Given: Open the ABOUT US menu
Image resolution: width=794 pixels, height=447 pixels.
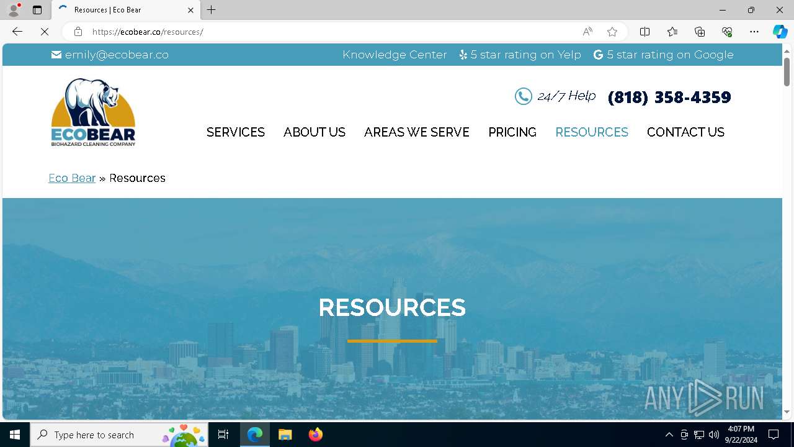Looking at the screenshot, I should (314, 132).
